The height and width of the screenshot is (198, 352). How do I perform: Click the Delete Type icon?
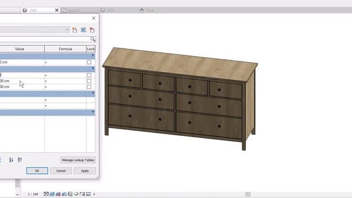(x=92, y=30)
